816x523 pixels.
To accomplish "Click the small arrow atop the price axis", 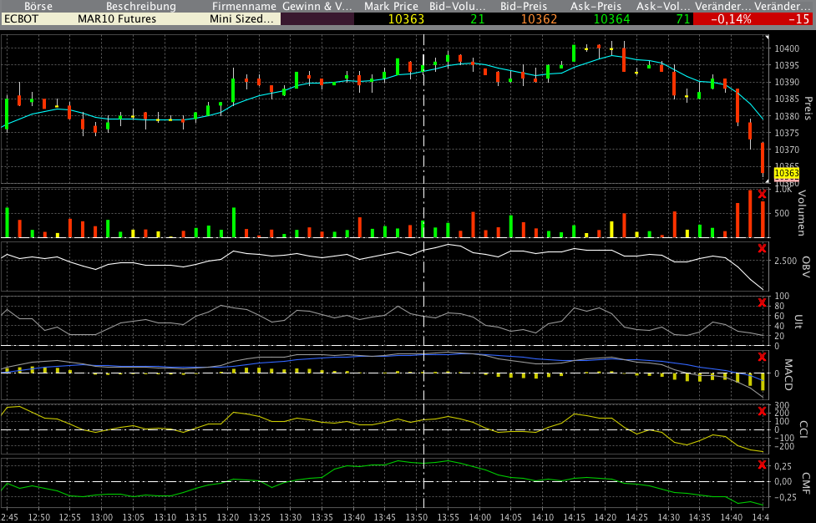I will pyautogui.click(x=766, y=38).
